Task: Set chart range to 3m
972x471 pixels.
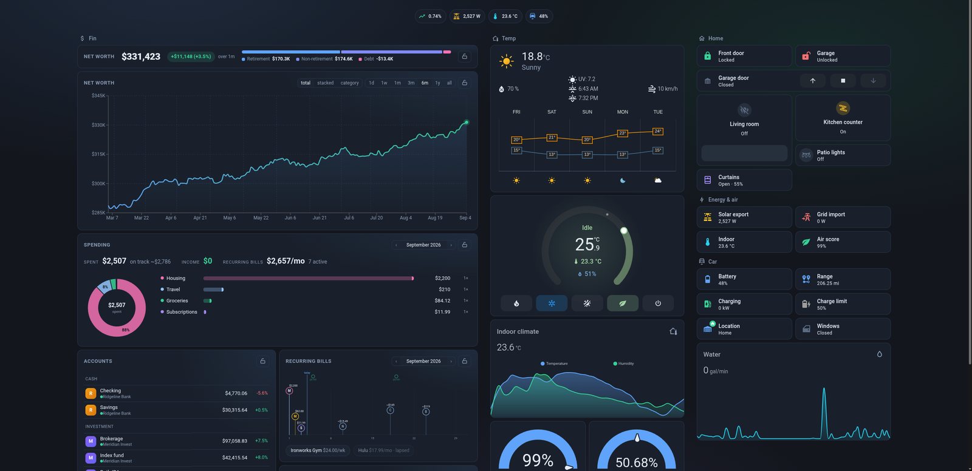Action: pyautogui.click(x=411, y=83)
